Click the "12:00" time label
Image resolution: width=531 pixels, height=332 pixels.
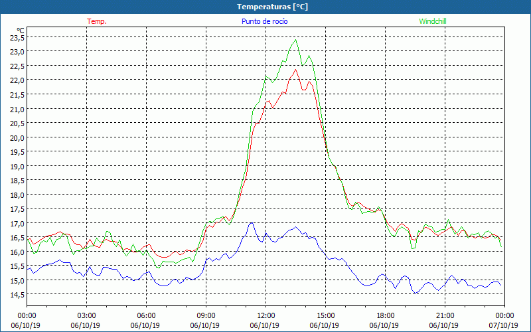coord(266,316)
